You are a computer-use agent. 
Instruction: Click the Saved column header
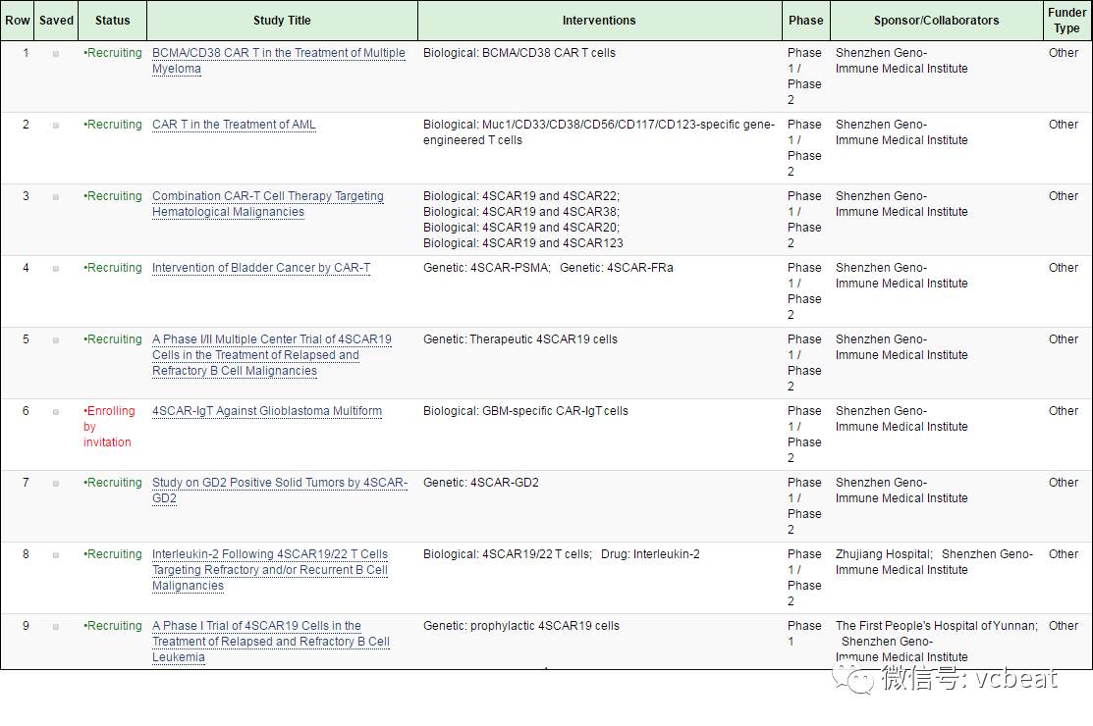point(56,21)
